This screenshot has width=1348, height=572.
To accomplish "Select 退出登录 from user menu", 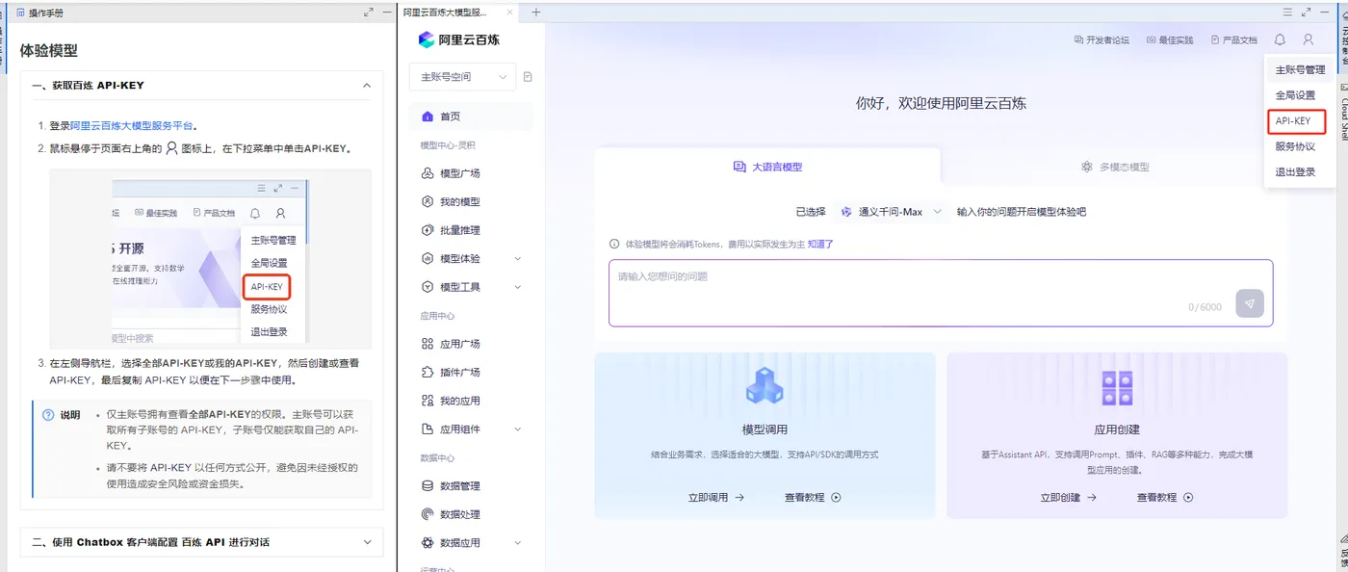I will [1295, 172].
